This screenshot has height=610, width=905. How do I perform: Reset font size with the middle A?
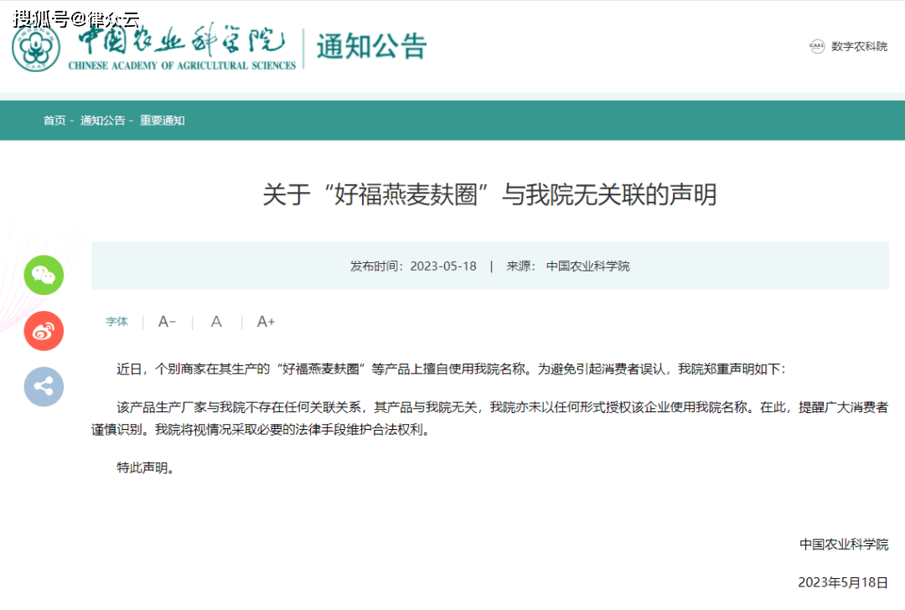[x=216, y=322]
